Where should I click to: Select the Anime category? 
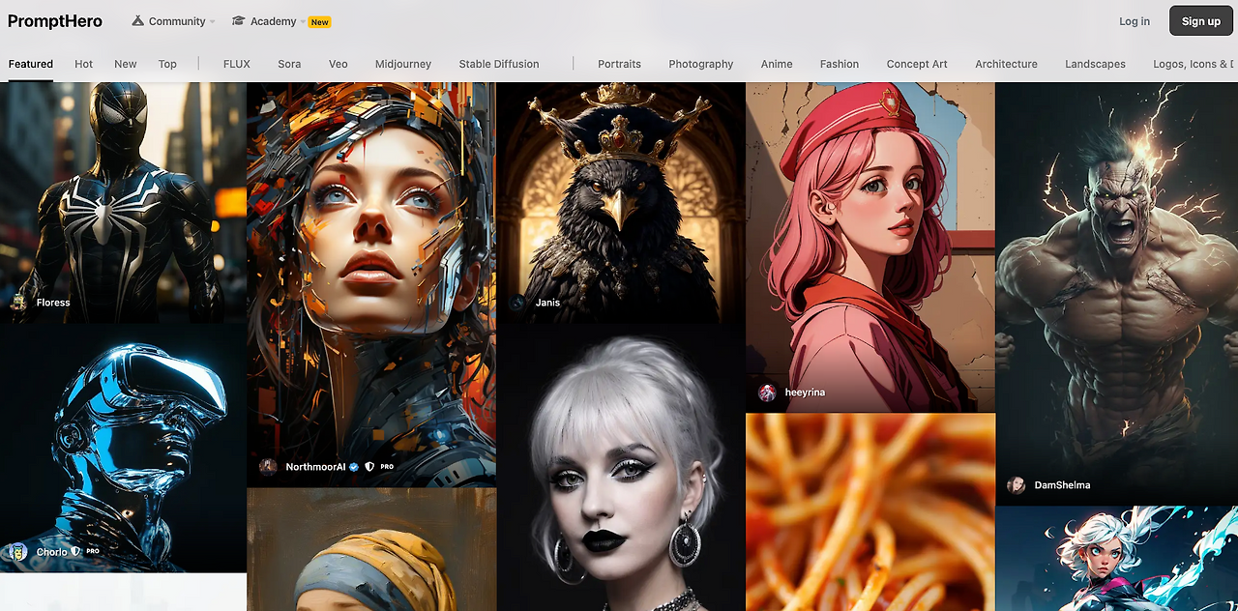point(777,64)
